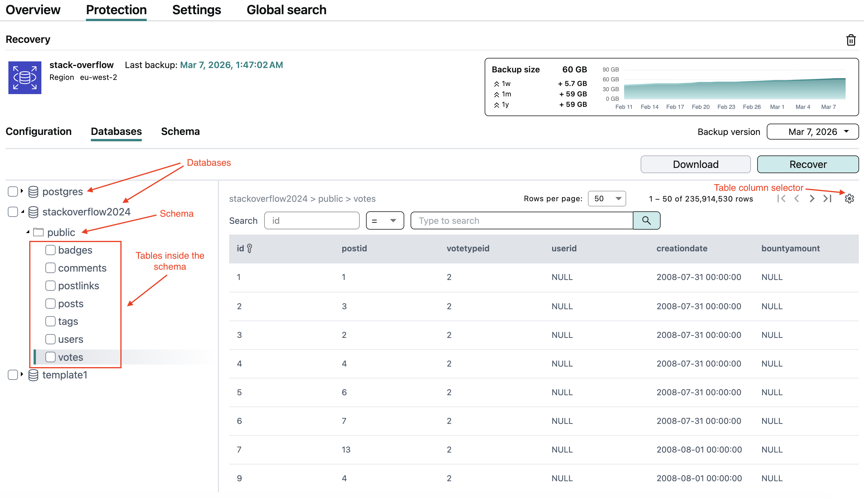
Task: Open table column selector gear
Action: pyautogui.click(x=849, y=198)
